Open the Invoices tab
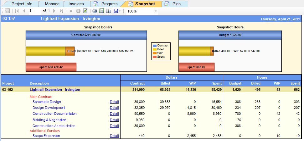The width and height of the screenshot is (304, 141). (77, 4)
